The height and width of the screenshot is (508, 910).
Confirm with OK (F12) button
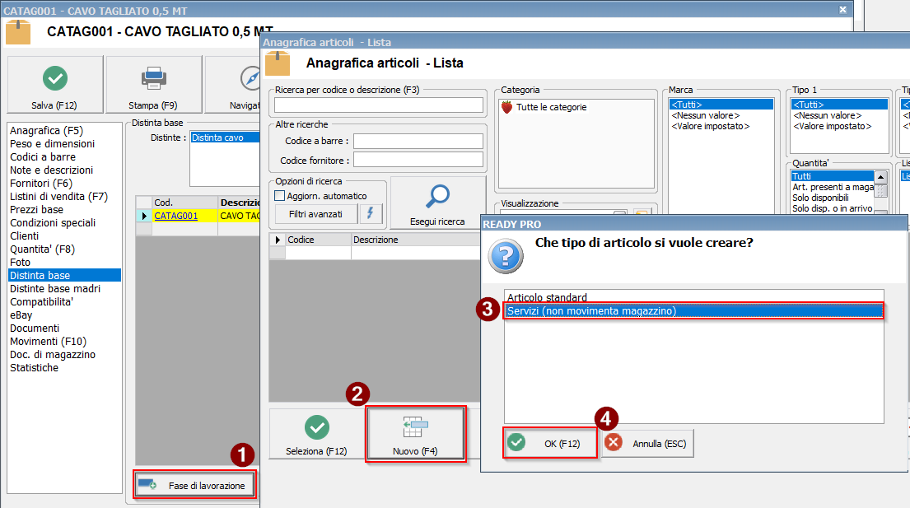click(549, 443)
